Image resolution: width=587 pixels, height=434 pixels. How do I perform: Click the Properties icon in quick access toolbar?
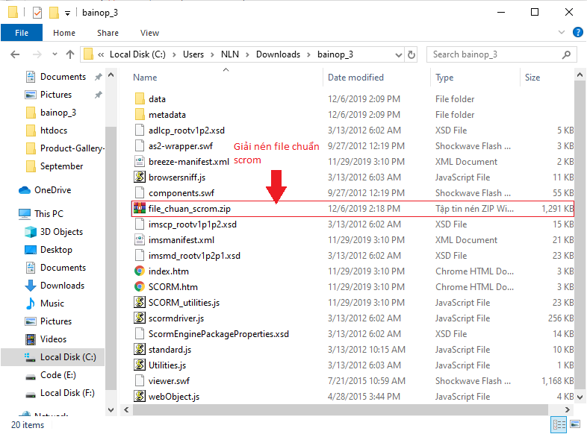37,13
